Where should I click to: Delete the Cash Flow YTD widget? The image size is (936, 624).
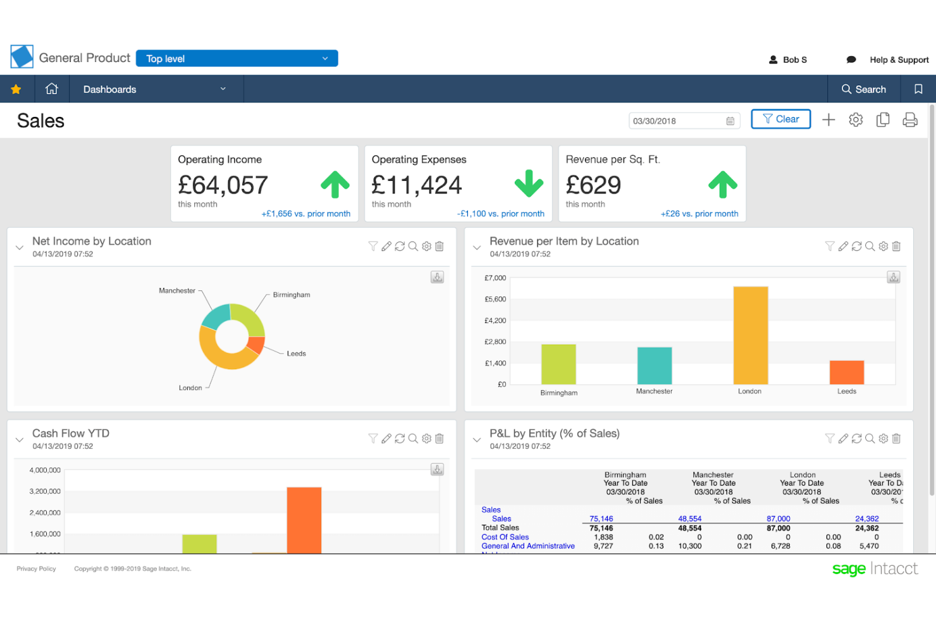[x=439, y=438]
